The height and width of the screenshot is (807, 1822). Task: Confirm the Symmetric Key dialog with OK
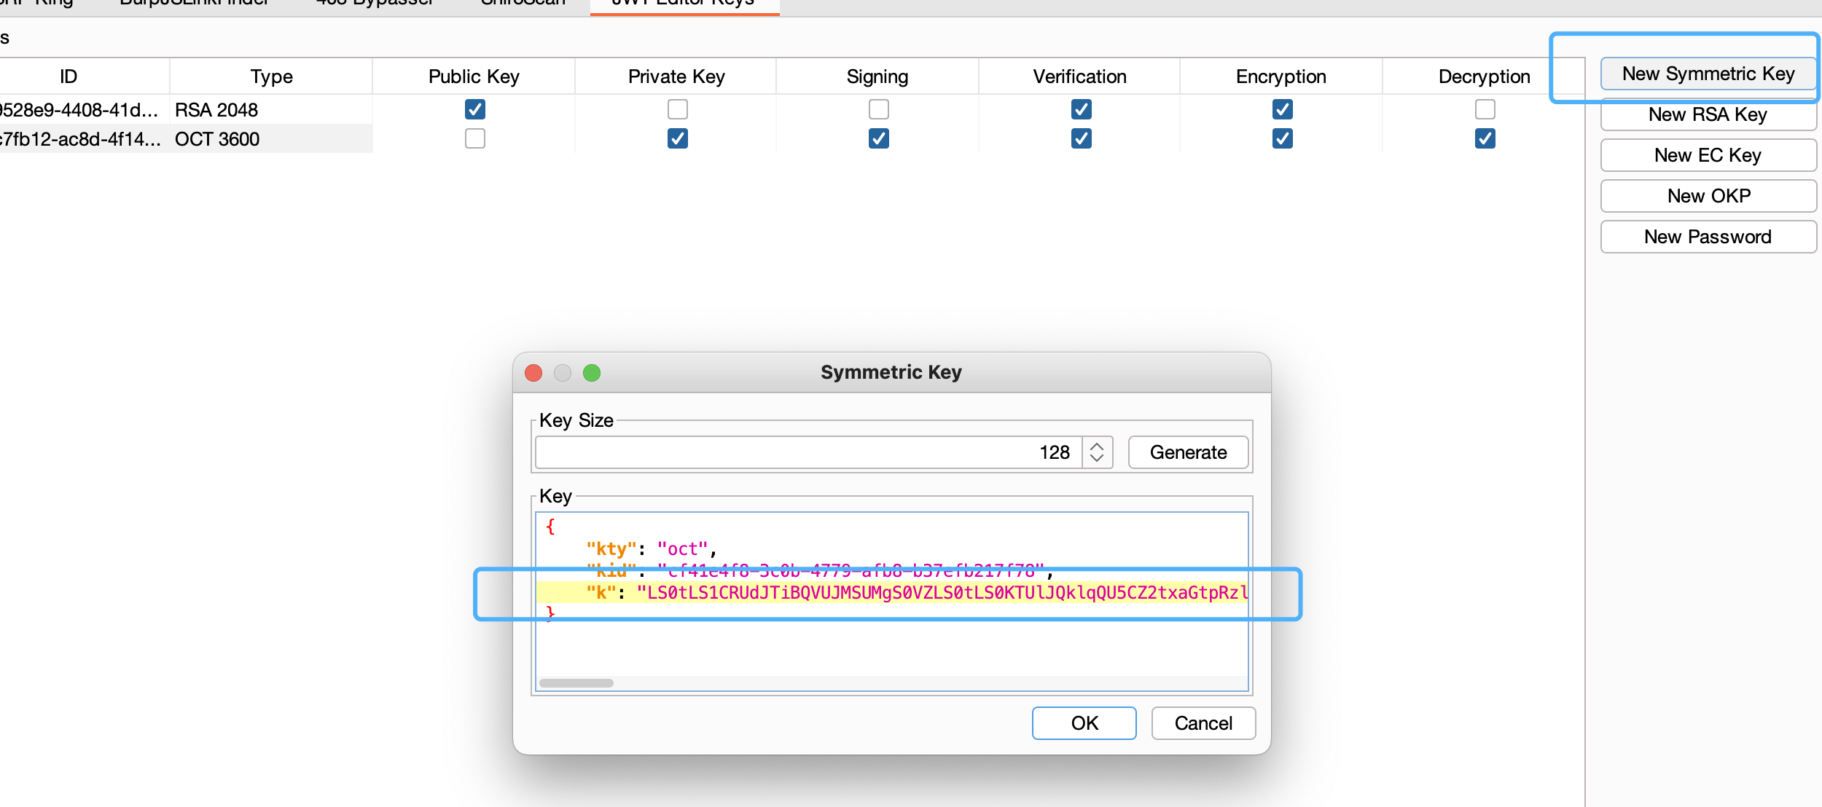pyautogui.click(x=1084, y=723)
